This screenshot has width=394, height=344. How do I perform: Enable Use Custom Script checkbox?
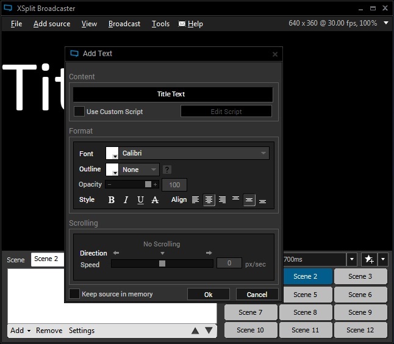pyautogui.click(x=79, y=112)
